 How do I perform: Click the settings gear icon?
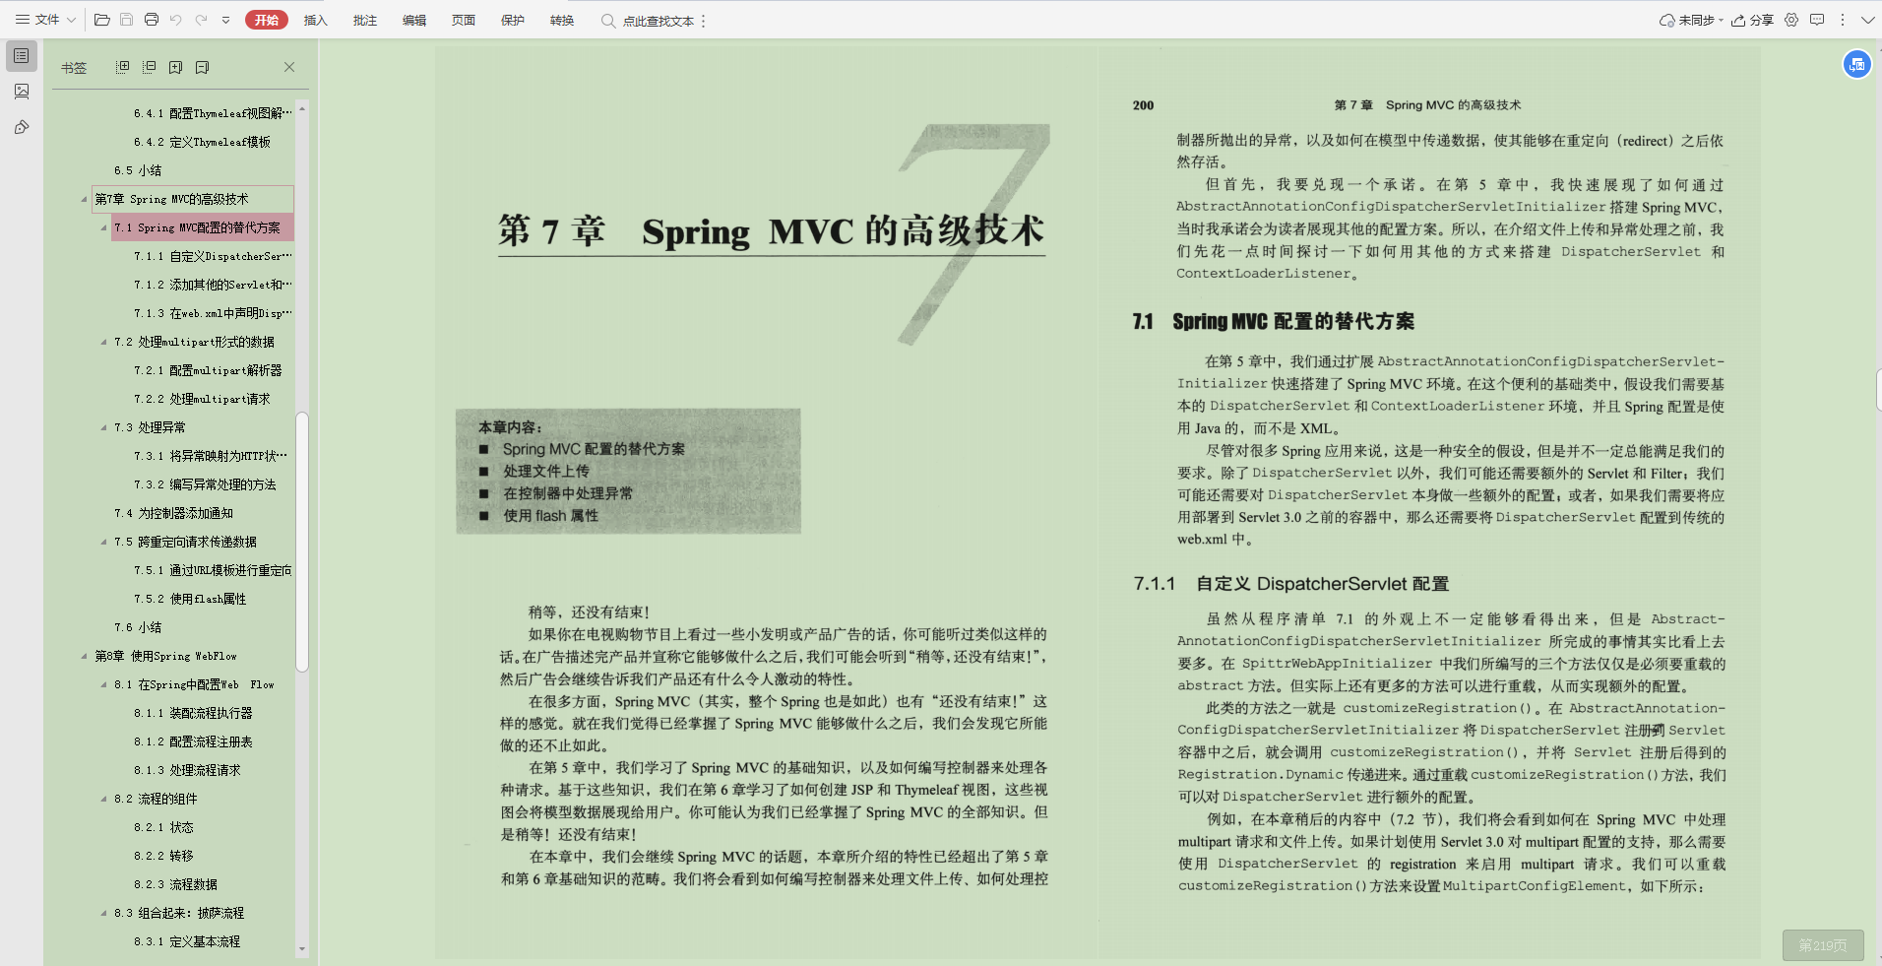[x=1792, y=19]
